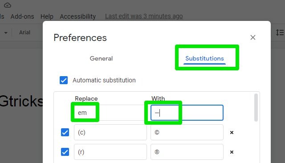Disable the (r) substitution checkbox
Viewport: 285px width, 163px height.
(x=65, y=152)
